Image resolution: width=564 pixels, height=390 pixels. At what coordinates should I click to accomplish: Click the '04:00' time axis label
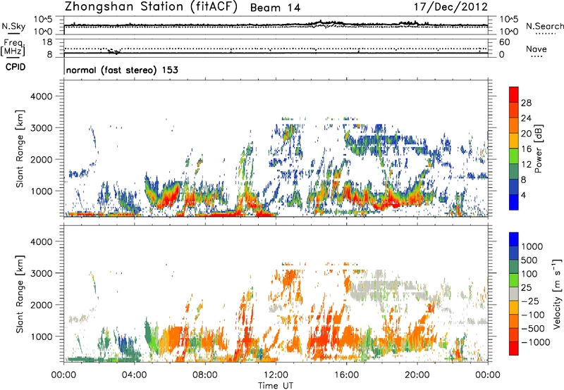tap(135, 375)
